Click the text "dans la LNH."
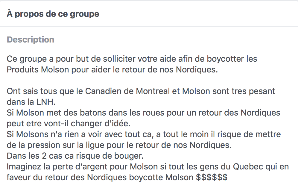The width and height of the screenshot is (298, 191). (x=31, y=102)
